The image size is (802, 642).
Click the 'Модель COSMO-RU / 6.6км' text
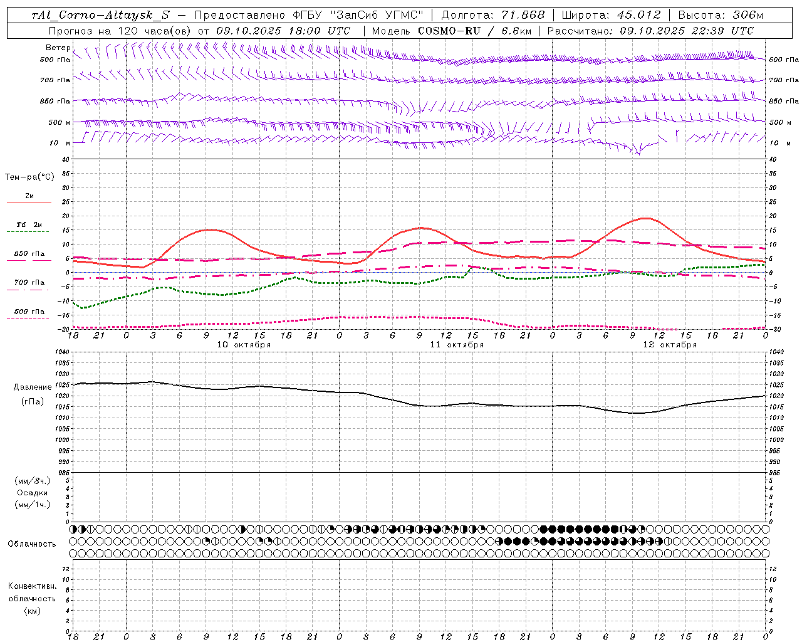(452, 31)
